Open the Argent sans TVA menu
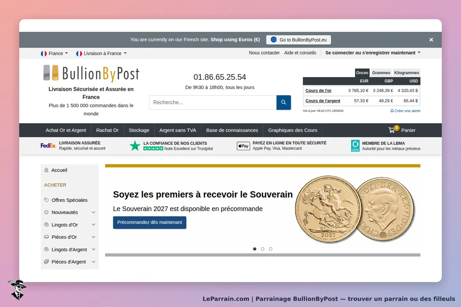 click(x=177, y=130)
